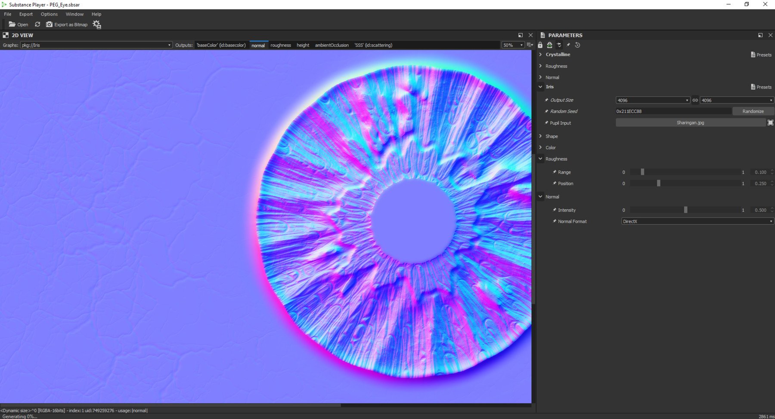Screen dimensions: 775x419
Task: Open the 2D view tiling options icon
Action: tap(530, 45)
